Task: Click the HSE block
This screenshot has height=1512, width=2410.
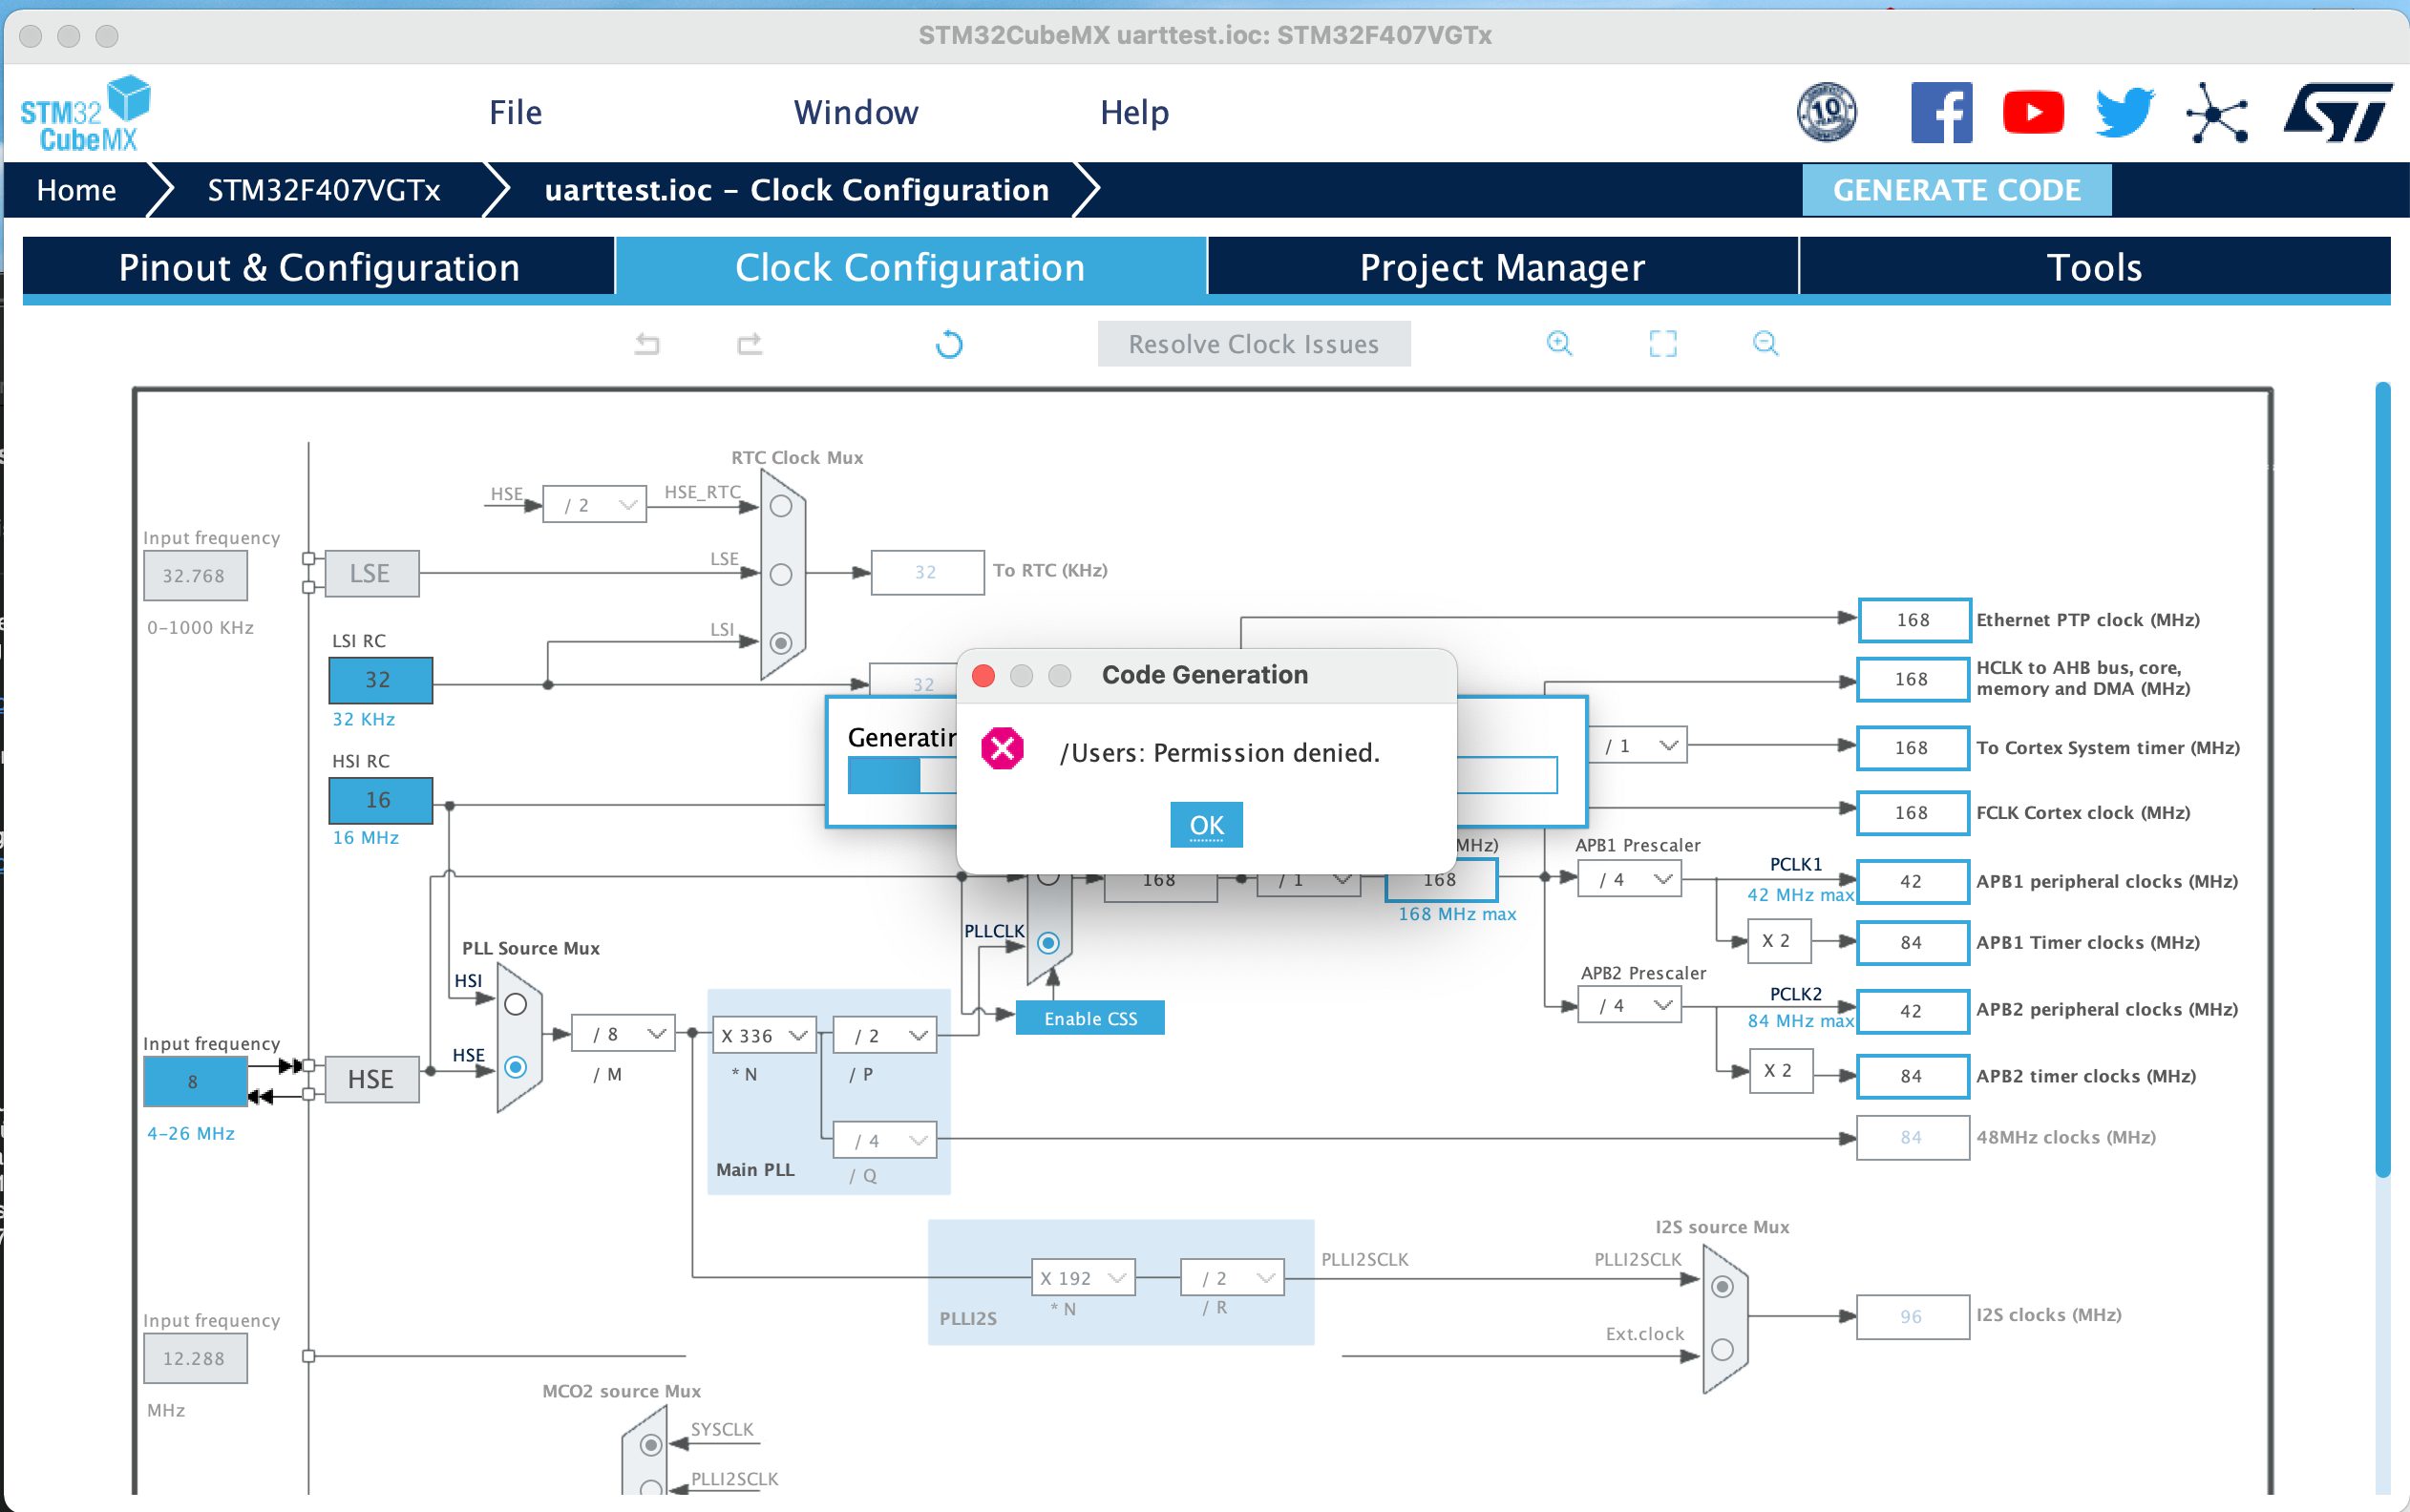Action: (x=371, y=1079)
